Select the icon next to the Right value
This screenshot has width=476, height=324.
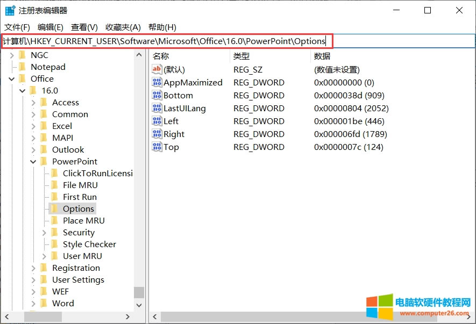click(x=157, y=134)
